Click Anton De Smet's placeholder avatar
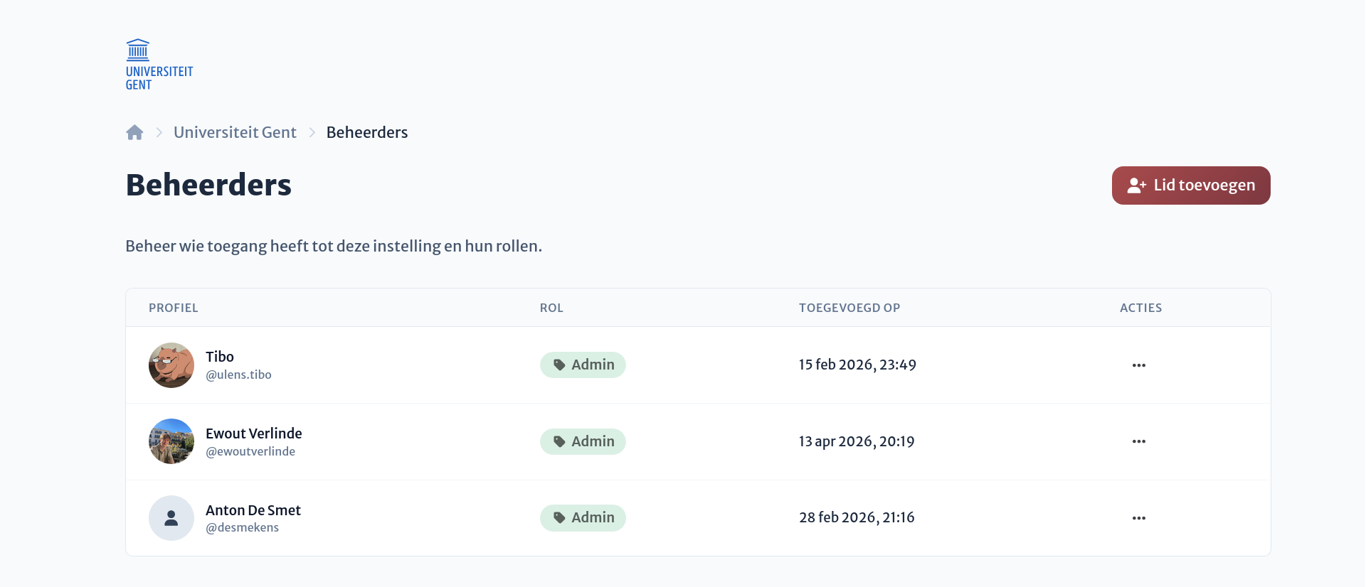1366x587 pixels. pos(171,518)
